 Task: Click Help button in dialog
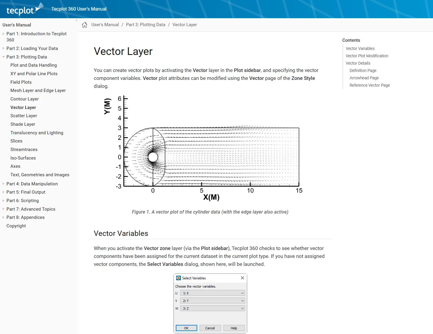tap(234, 328)
